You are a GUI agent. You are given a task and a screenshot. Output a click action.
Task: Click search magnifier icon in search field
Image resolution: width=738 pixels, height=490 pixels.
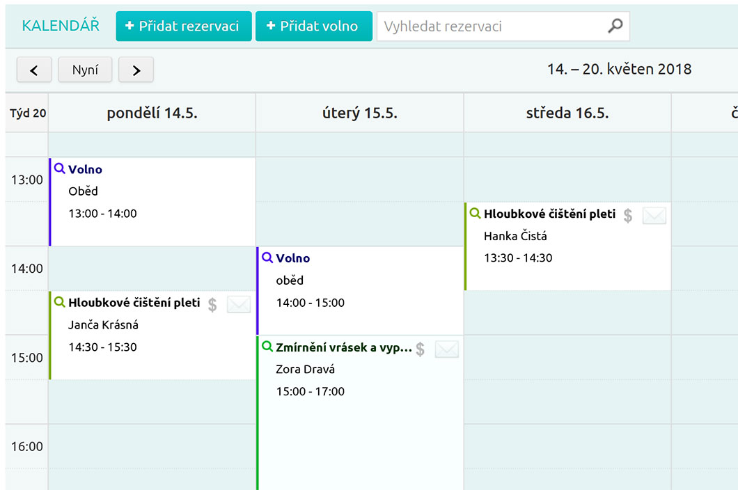tap(615, 26)
